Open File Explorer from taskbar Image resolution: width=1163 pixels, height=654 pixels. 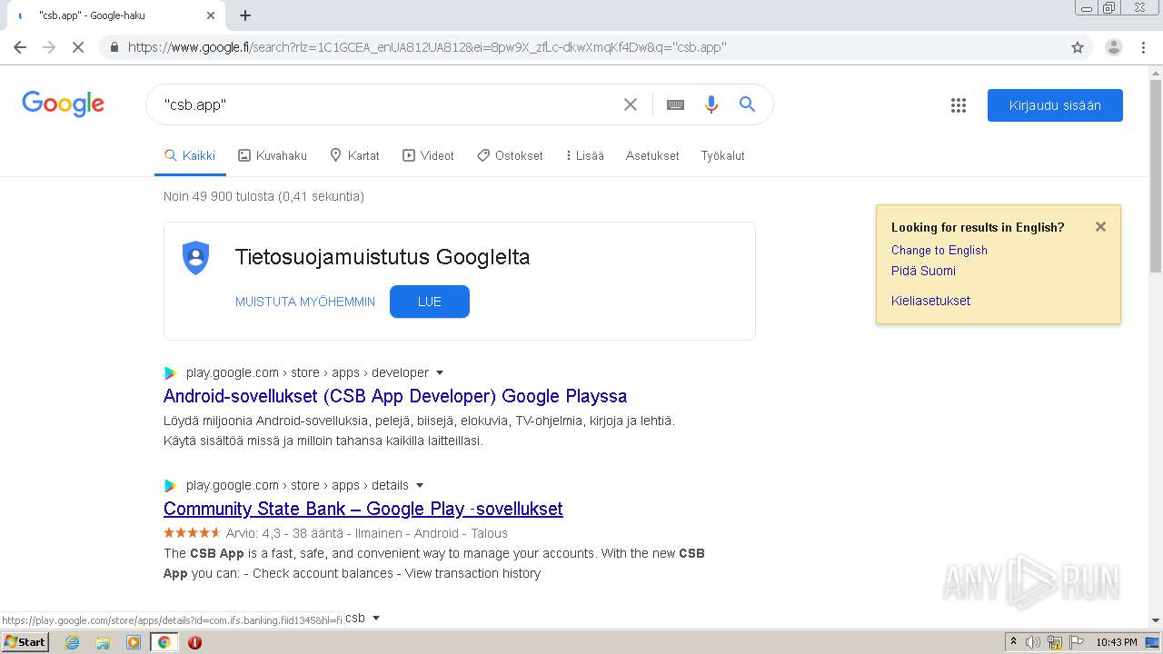tap(103, 642)
